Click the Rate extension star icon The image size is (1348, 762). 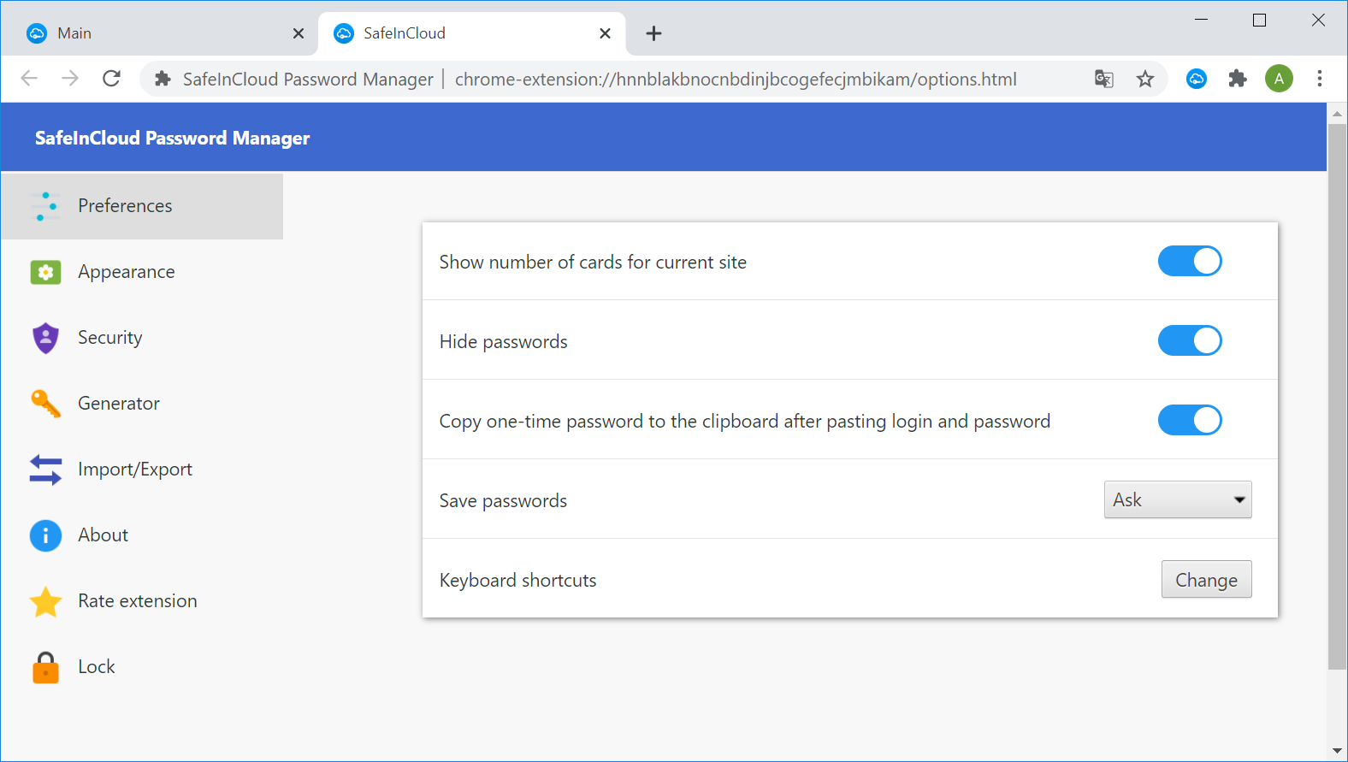pyautogui.click(x=45, y=601)
